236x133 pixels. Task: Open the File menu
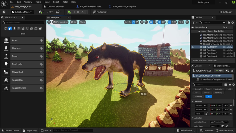click(12, 2)
